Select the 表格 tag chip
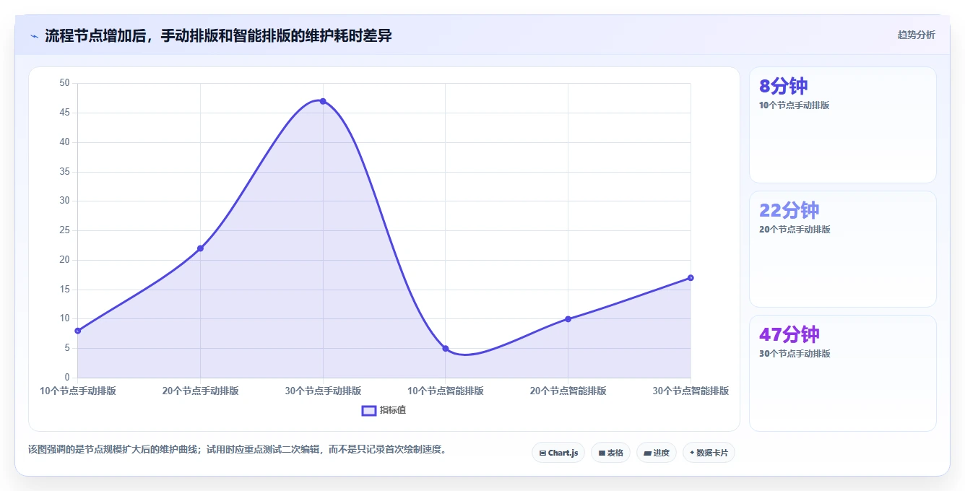 click(x=610, y=453)
